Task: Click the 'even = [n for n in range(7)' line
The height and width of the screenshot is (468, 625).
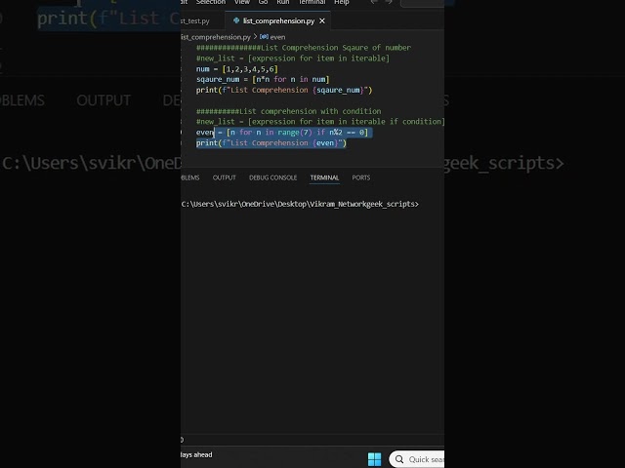Action: (282, 133)
